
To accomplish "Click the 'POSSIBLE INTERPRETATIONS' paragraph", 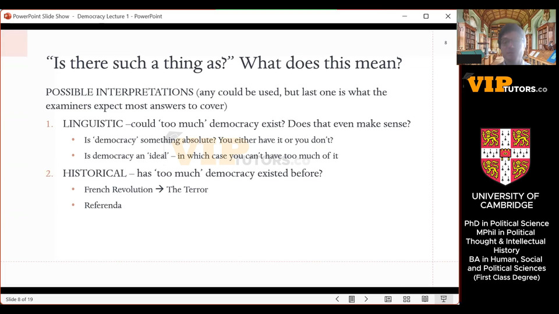I will point(217,99).
